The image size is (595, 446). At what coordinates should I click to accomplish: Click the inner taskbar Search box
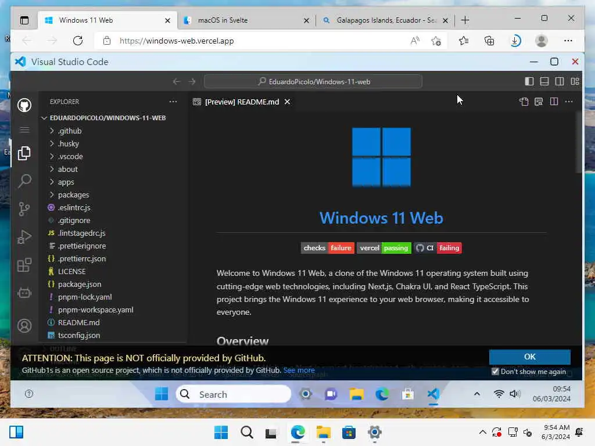click(x=234, y=394)
